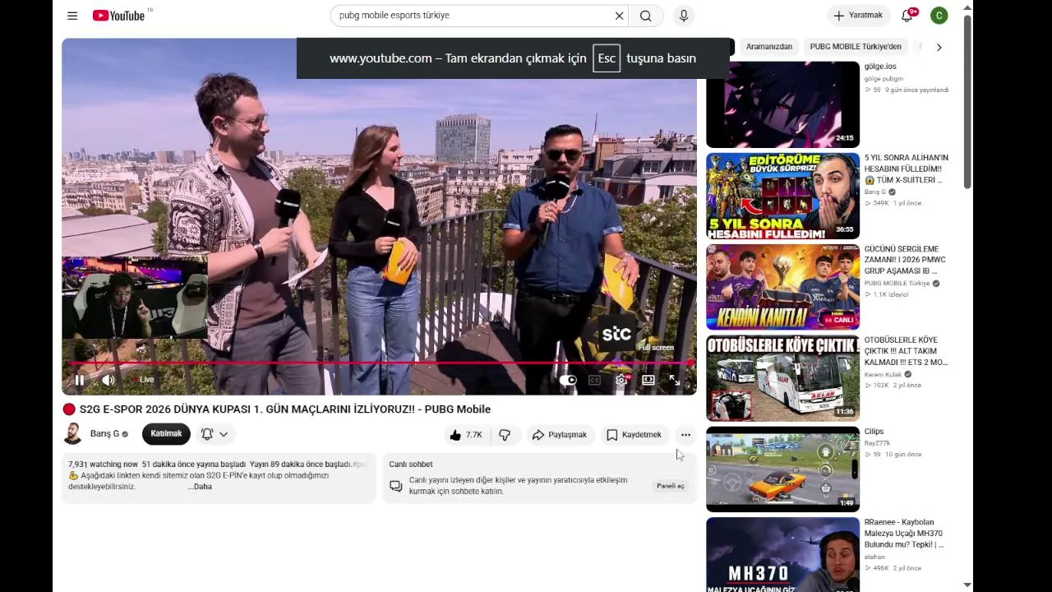Open the notifications bell
This screenshot has width=1052, height=592.
[x=907, y=16]
